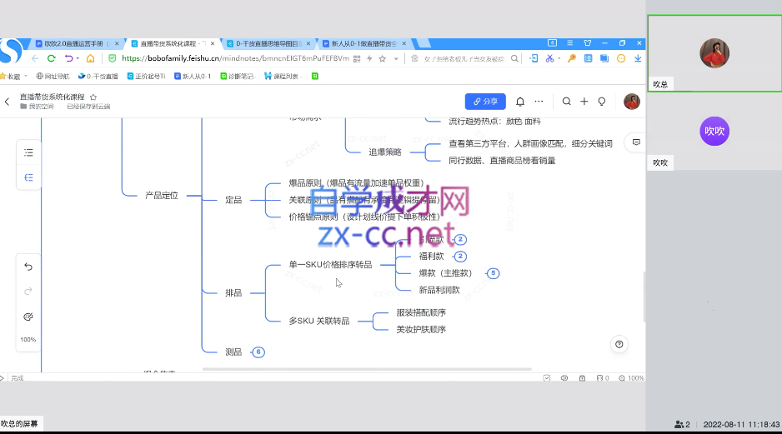Select the 产品定位 mind map node
The height and width of the screenshot is (434, 782).
(x=162, y=195)
